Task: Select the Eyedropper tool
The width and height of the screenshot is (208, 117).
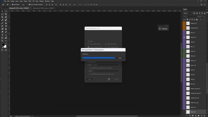Action: [x=2, y=20]
